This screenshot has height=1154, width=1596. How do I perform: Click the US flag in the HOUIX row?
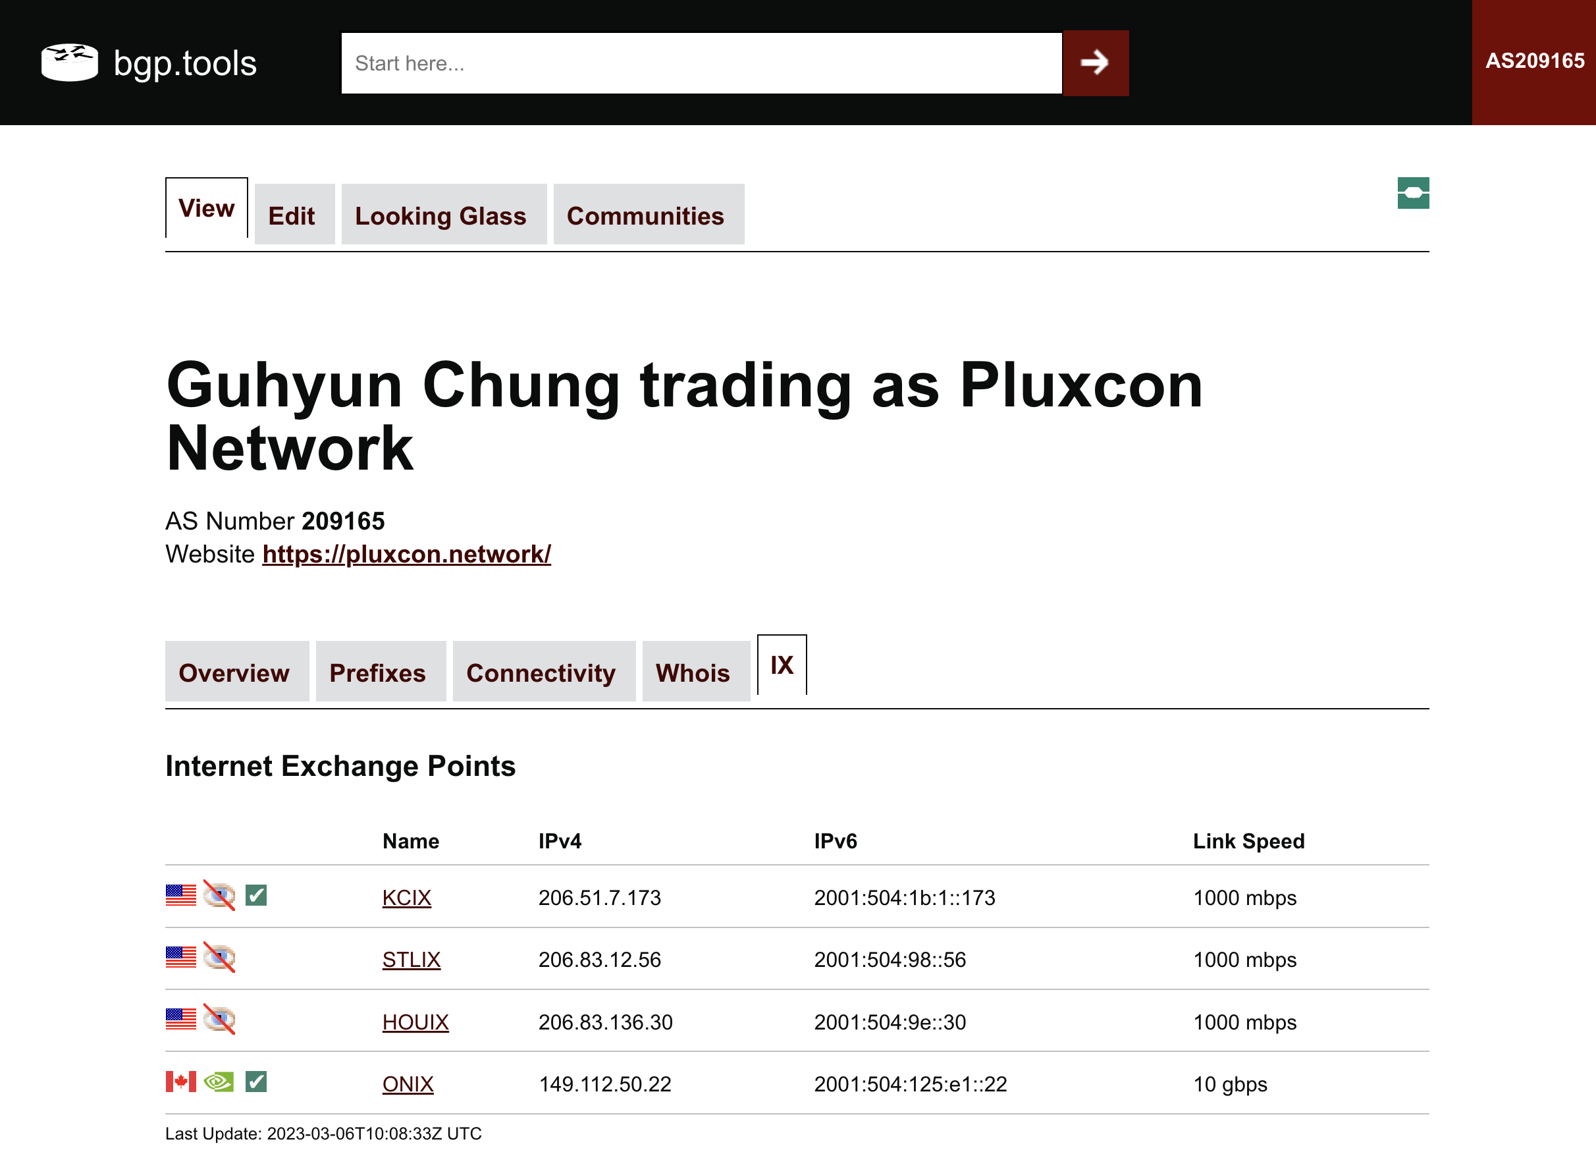point(181,1020)
